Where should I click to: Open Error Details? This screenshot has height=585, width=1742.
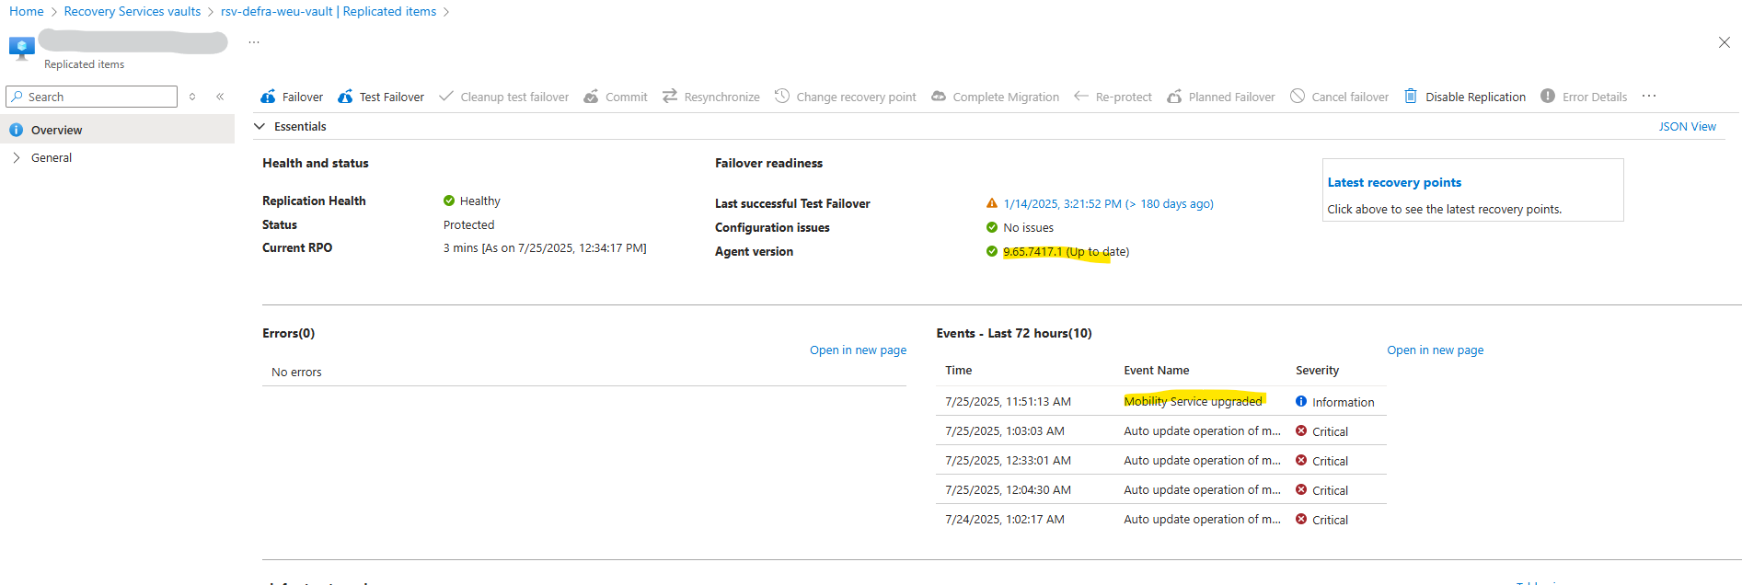click(x=1585, y=97)
